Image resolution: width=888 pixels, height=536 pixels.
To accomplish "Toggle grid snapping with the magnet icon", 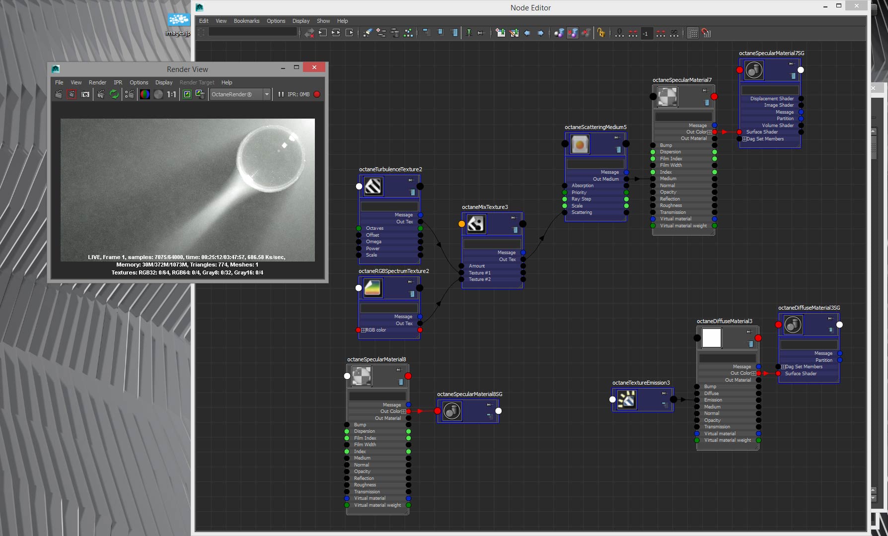I will pos(706,33).
